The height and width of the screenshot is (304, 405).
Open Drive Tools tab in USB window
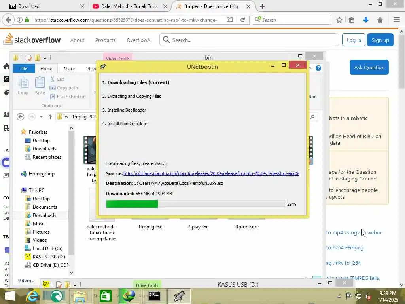147,285
